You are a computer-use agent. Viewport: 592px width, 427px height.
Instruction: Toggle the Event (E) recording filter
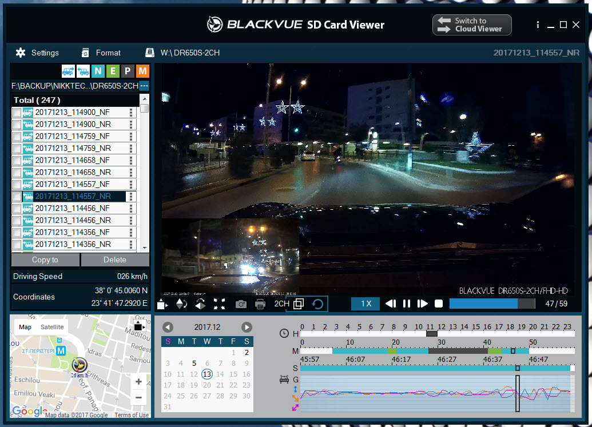tap(113, 71)
